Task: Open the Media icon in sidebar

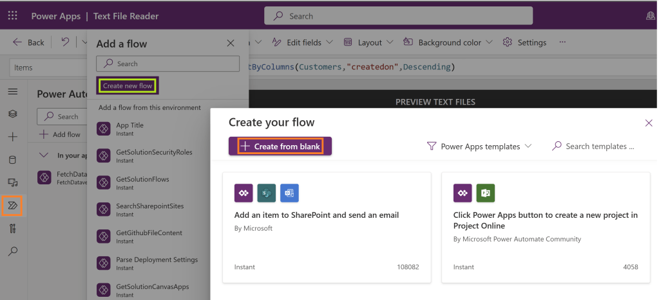Action: (12, 183)
